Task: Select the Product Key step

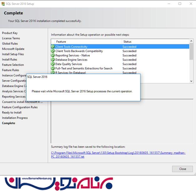Action: coord(10,33)
